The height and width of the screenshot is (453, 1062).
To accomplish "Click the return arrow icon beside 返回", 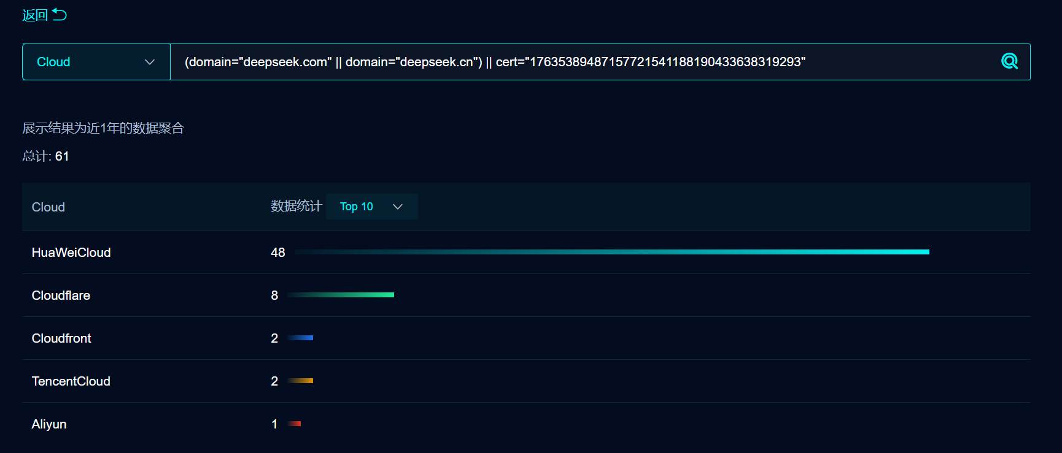I will 60,15.
